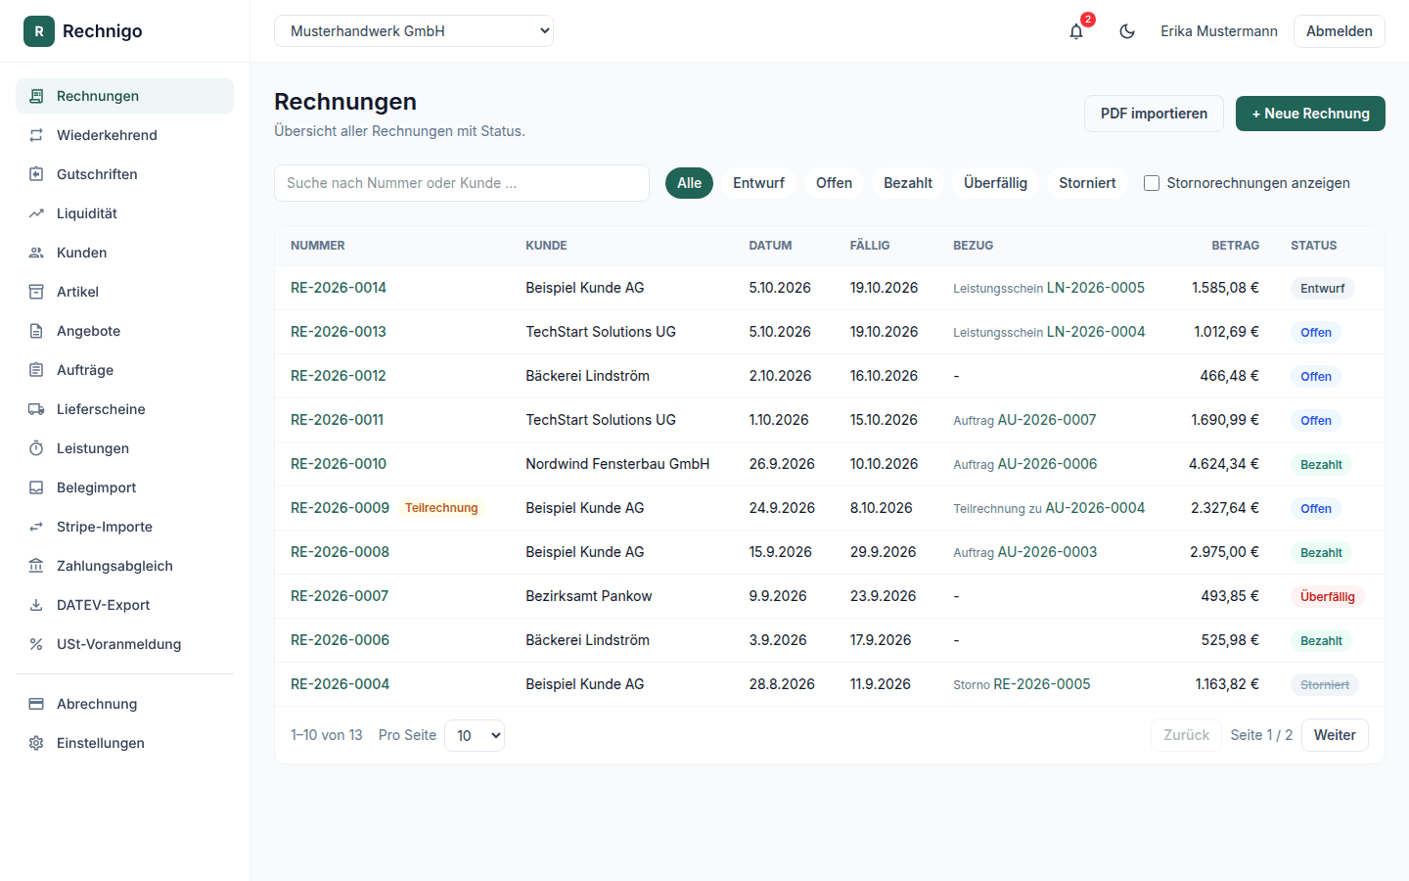This screenshot has width=1409, height=881.
Task: Click the Rechnungen sidebar icon
Action: pos(36,96)
